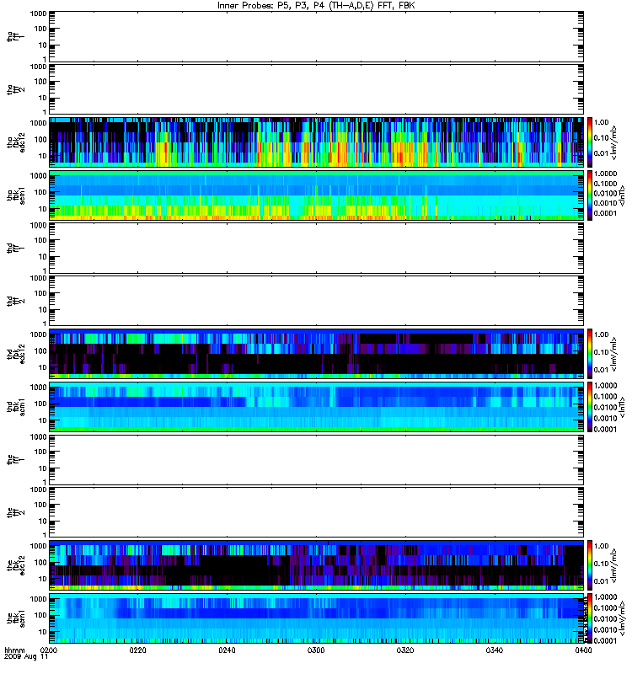The height and width of the screenshot is (674, 632).
Task: Click '<|nT|>' unit beside tha scm1 color bar
Action: tap(622, 195)
